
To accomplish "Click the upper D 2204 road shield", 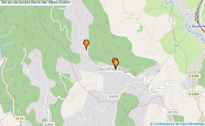I will [194, 76].
